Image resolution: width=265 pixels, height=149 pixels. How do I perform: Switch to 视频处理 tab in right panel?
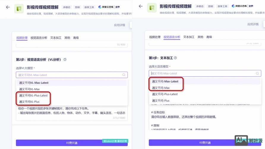(155, 37)
